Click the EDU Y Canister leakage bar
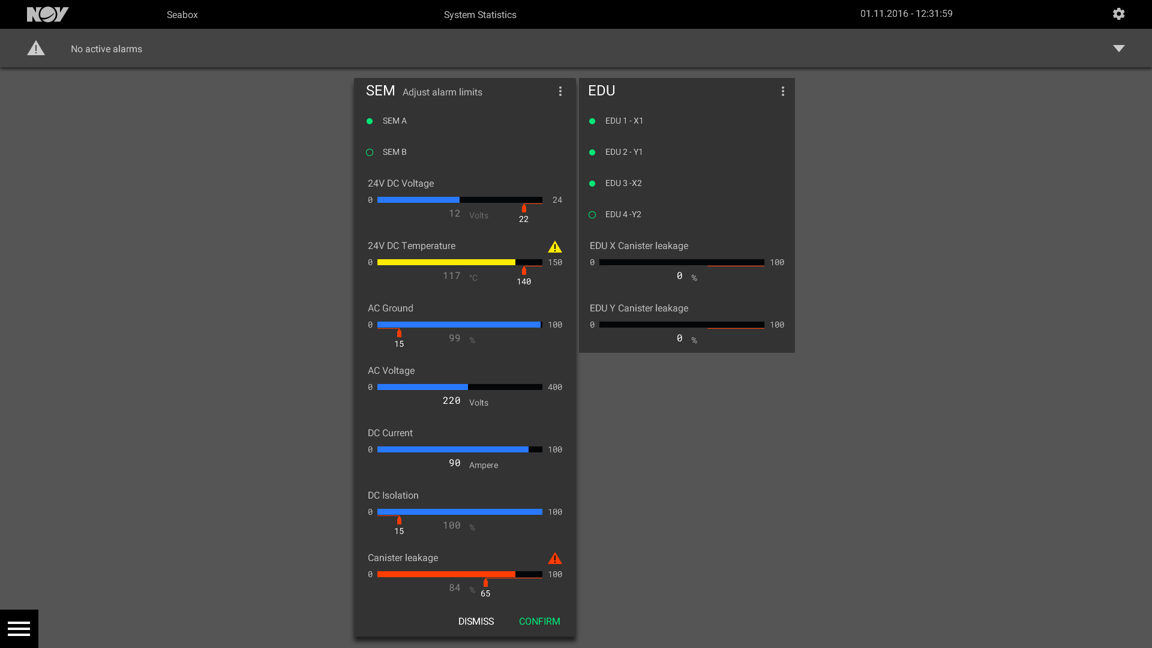 coord(682,325)
